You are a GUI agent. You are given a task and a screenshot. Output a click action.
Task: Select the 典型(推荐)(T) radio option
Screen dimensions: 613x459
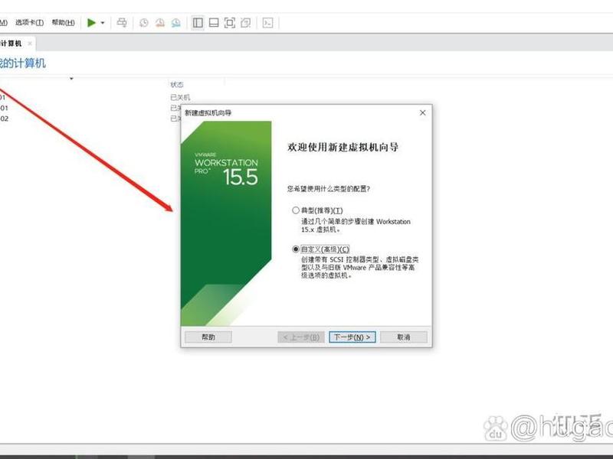click(x=296, y=210)
